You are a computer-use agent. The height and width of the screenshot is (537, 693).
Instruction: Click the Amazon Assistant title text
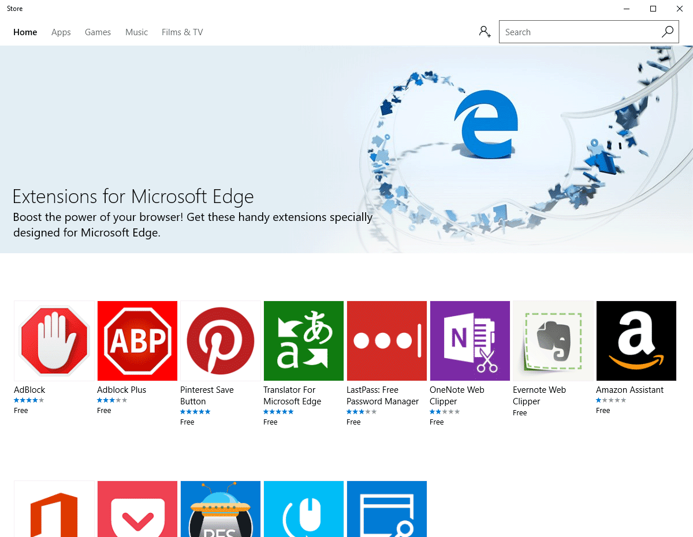[630, 390]
